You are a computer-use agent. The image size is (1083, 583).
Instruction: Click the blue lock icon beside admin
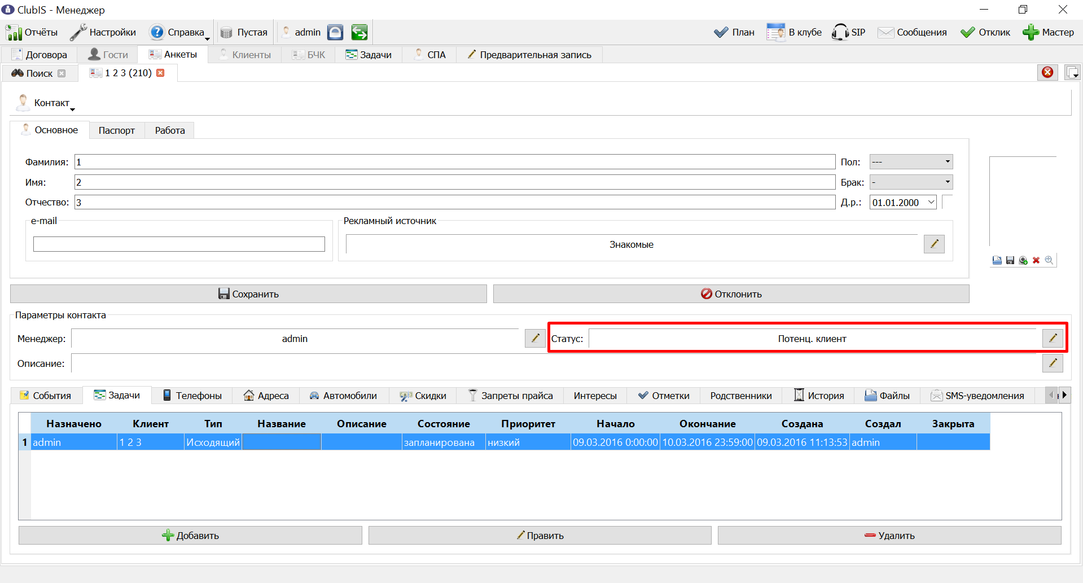[x=335, y=32]
